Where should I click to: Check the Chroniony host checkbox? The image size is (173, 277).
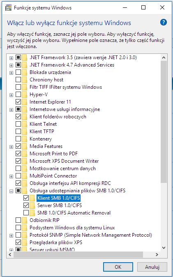tap(18, 80)
